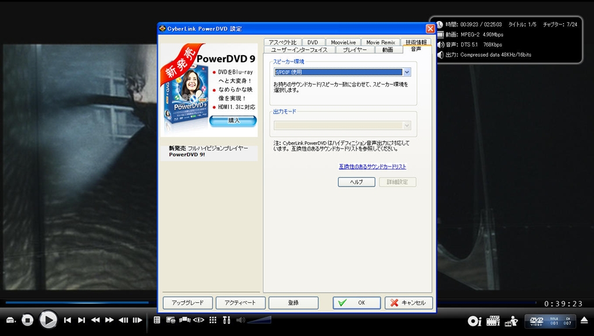Click the picture-with-globe display icon
The width and height of the screenshot is (594, 336).
click(x=171, y=320)
